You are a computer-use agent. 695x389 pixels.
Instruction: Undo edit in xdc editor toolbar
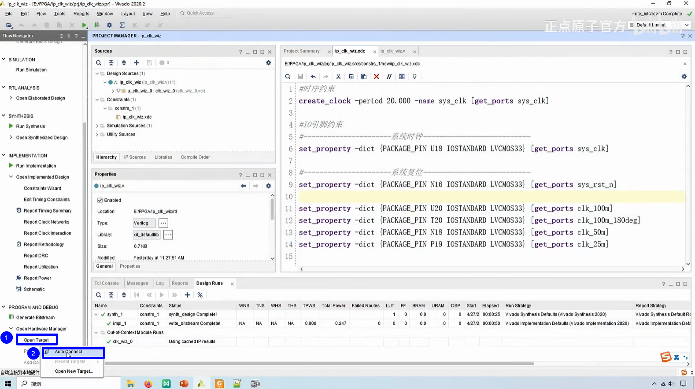[x=313, y=77]
